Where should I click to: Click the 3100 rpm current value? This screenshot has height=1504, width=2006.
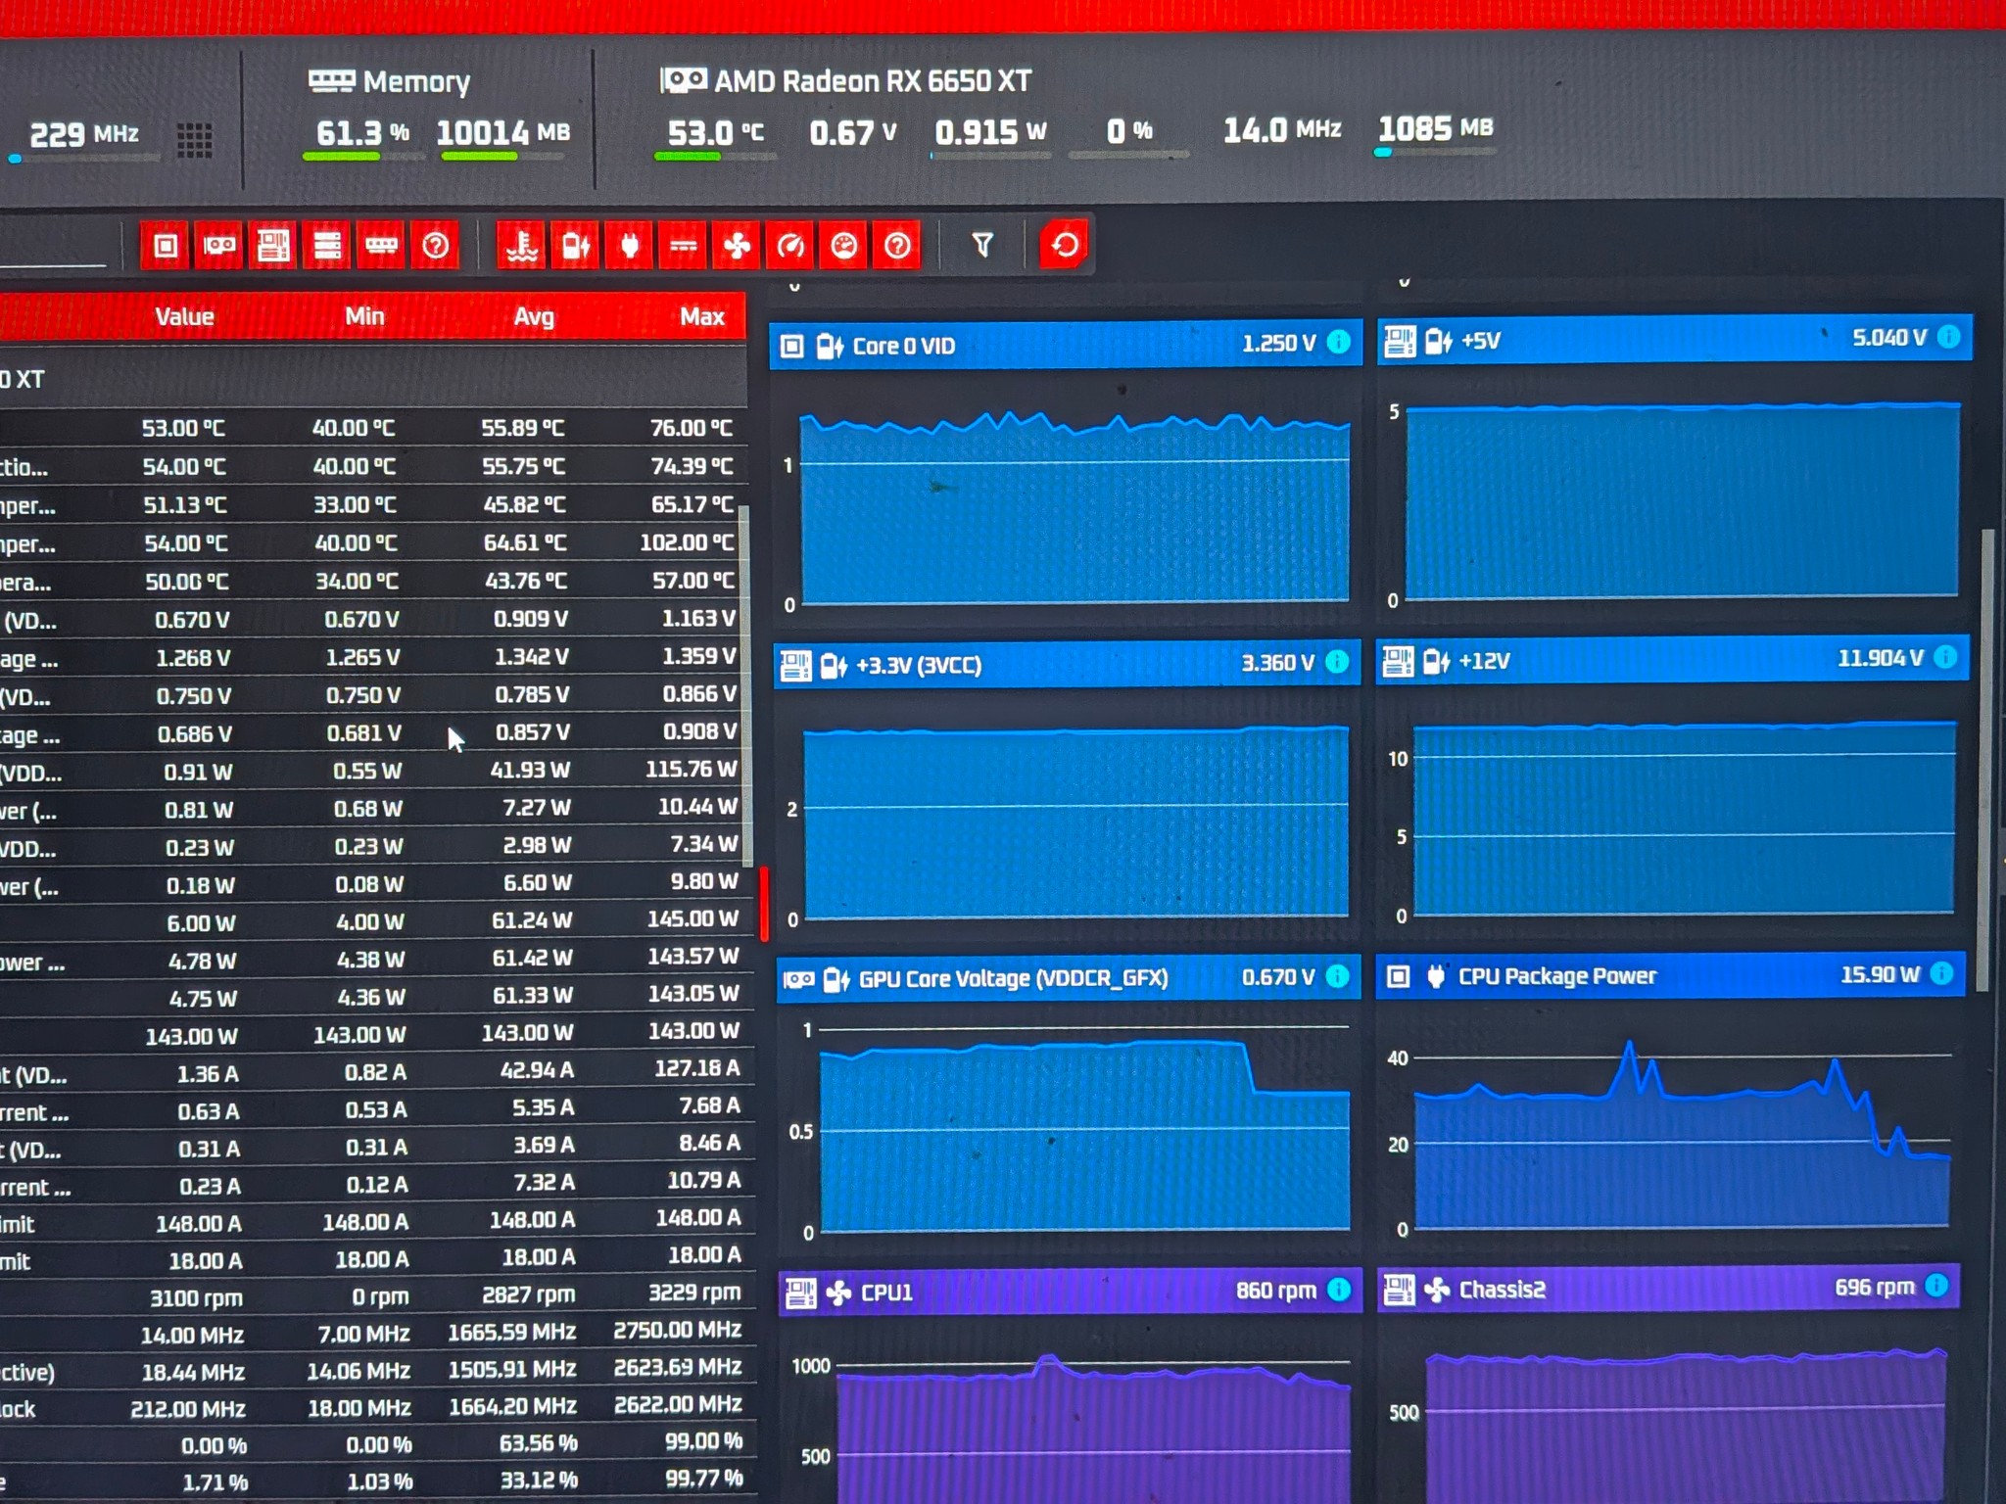[196, 1298]
